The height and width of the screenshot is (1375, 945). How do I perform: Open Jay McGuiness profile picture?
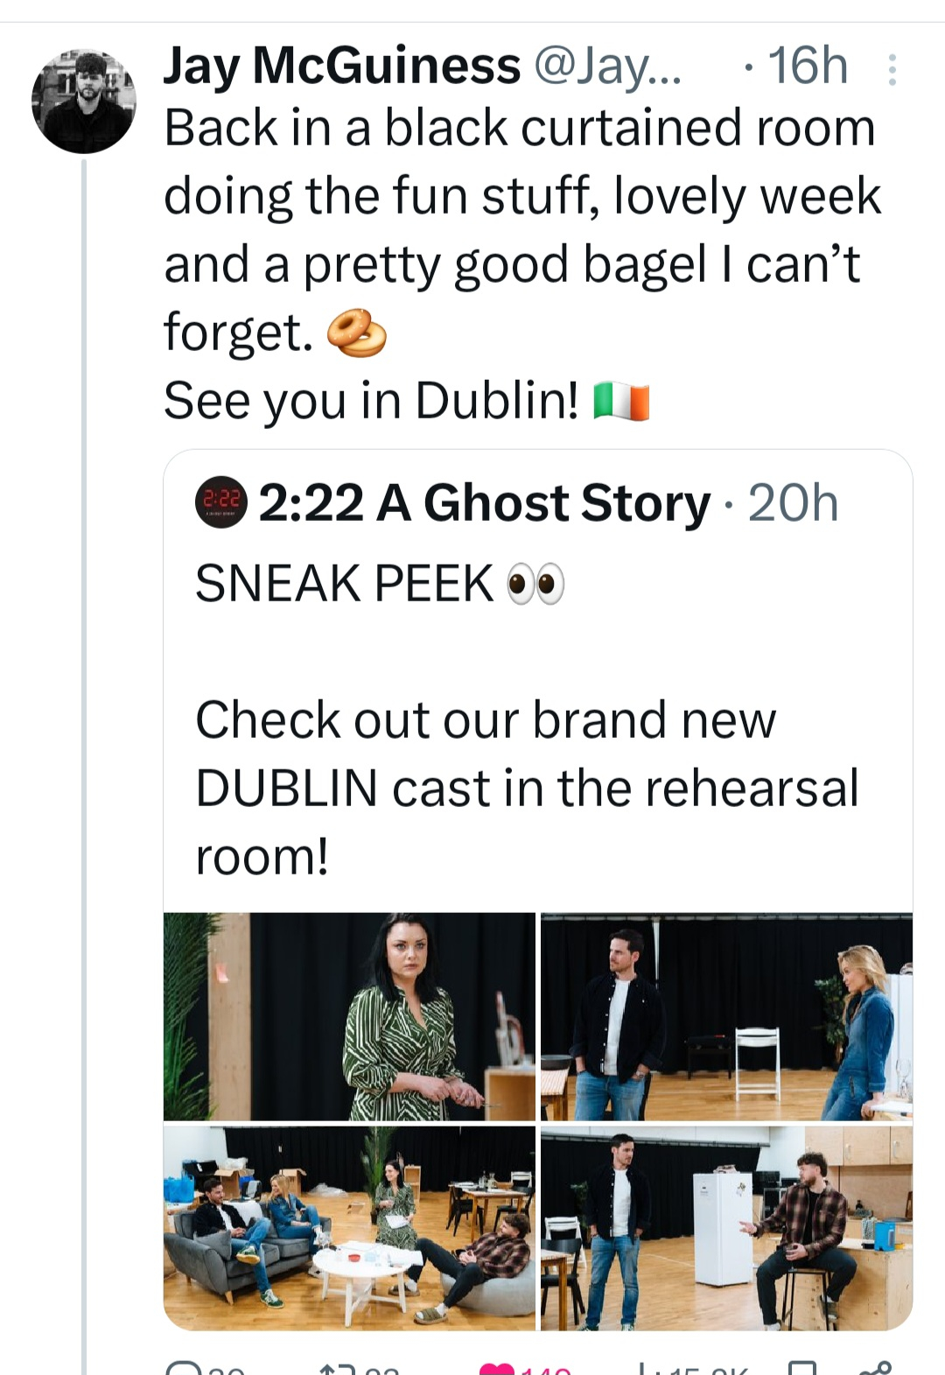(x=84, y=102)
